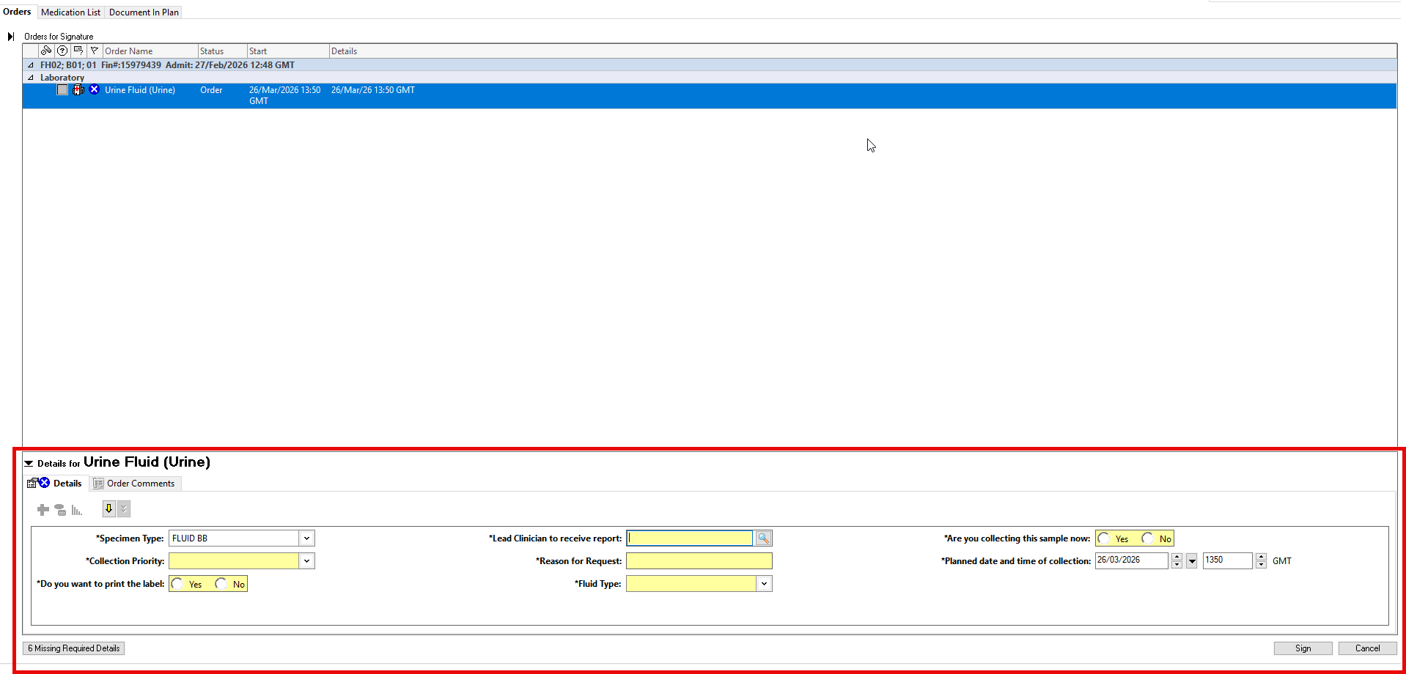Open the Medication List tab
The height and width of the screenshot is (674, 1406).
[70, 12]
